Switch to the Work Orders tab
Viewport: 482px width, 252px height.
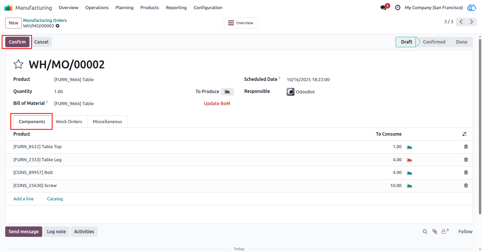(x=69, y=122)
